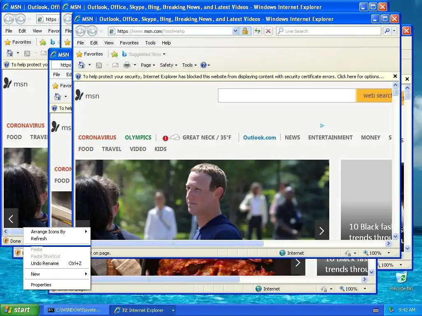Screen dimensions: 422x316
Task: Click the red Stop icon by the address bar
Action: (268, 31)
